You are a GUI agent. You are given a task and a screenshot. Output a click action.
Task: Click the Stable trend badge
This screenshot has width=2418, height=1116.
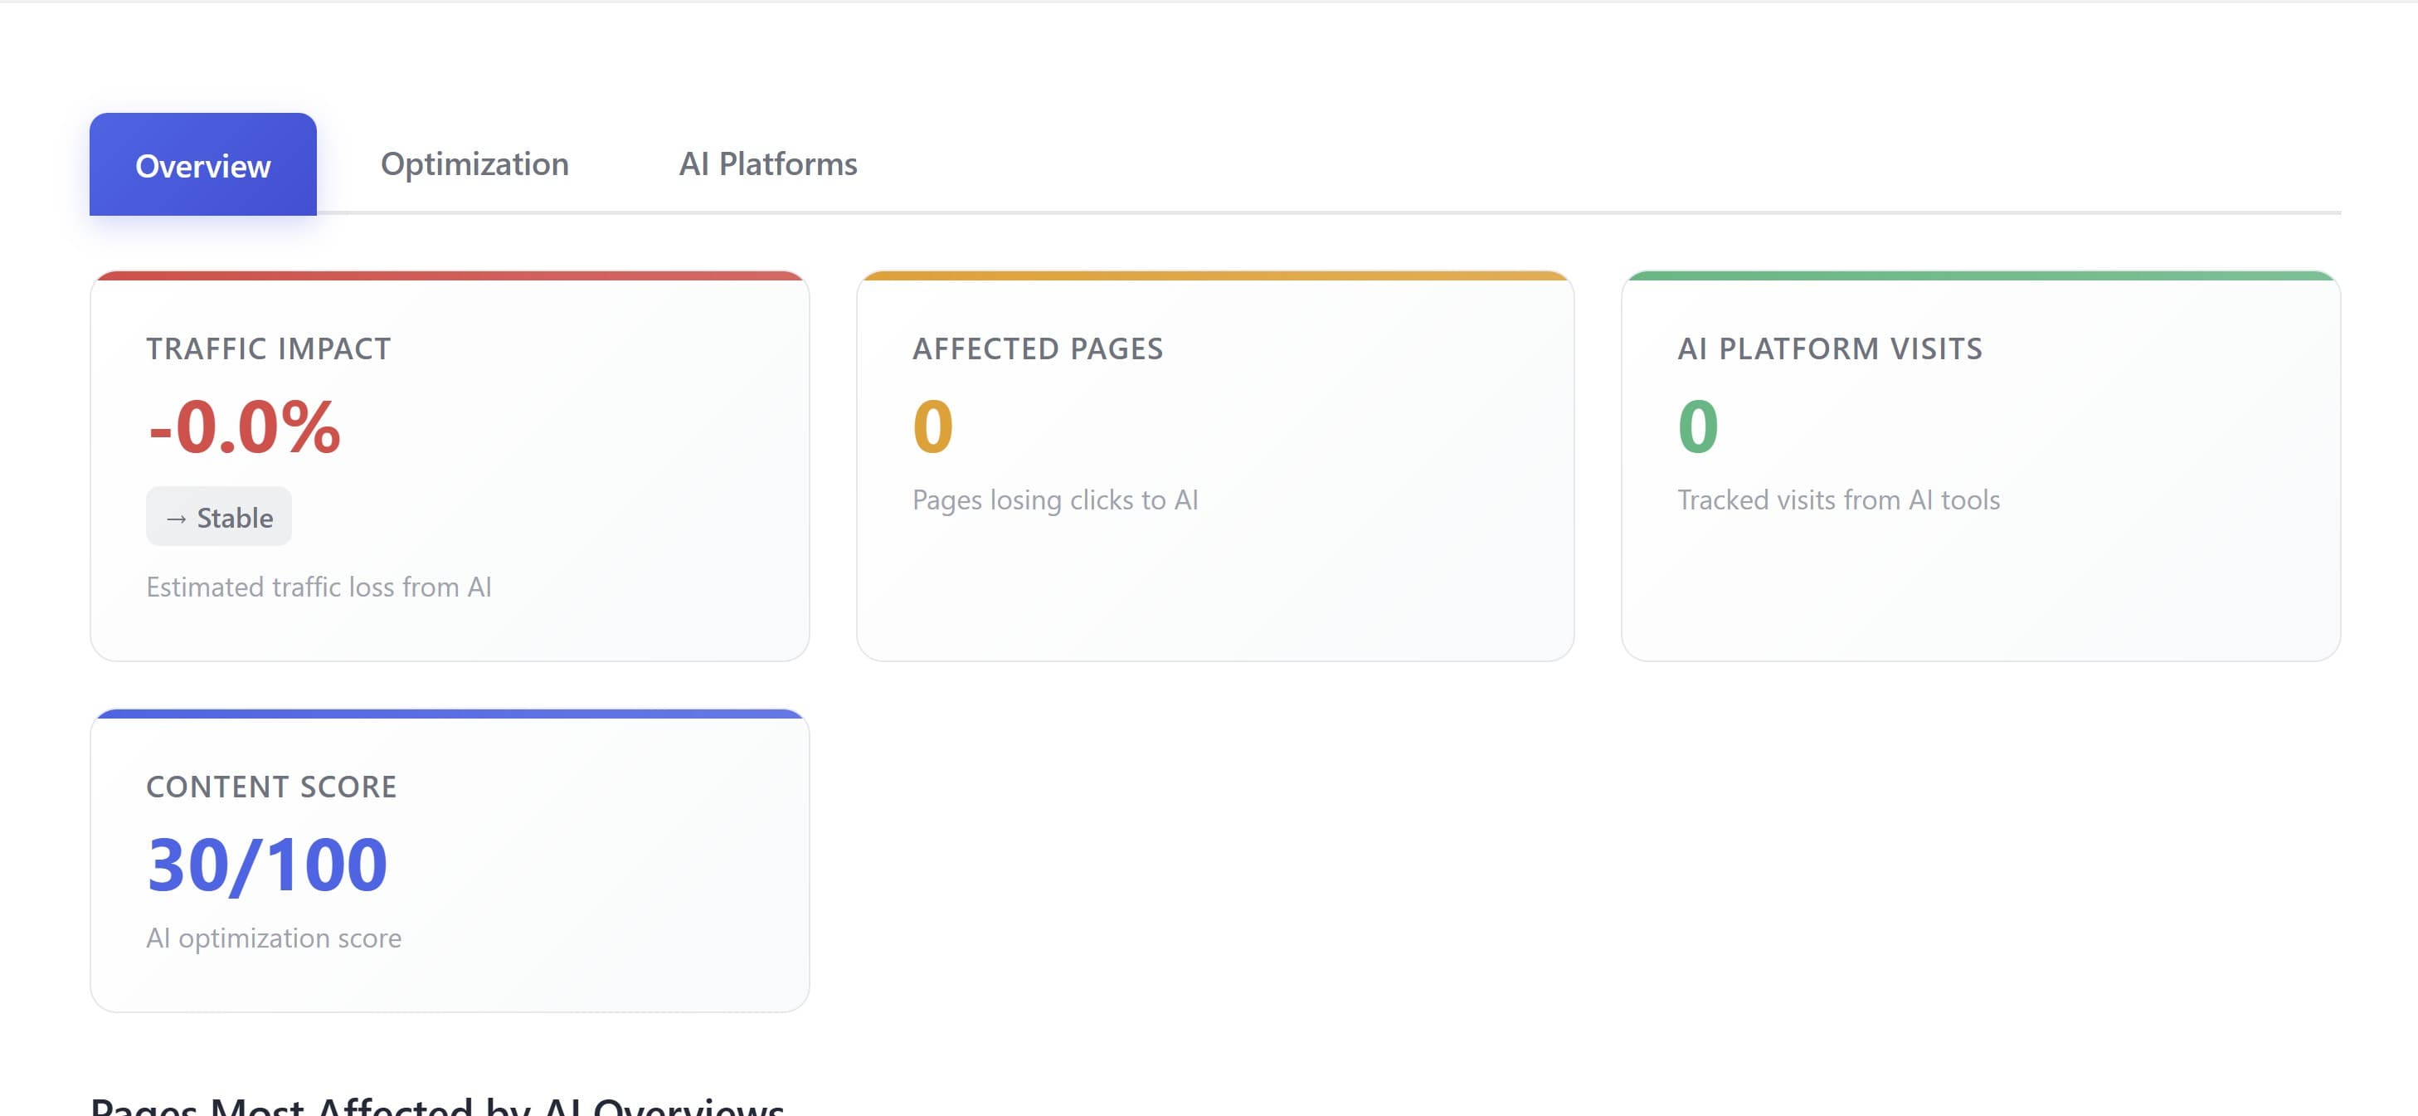[218, 516]
